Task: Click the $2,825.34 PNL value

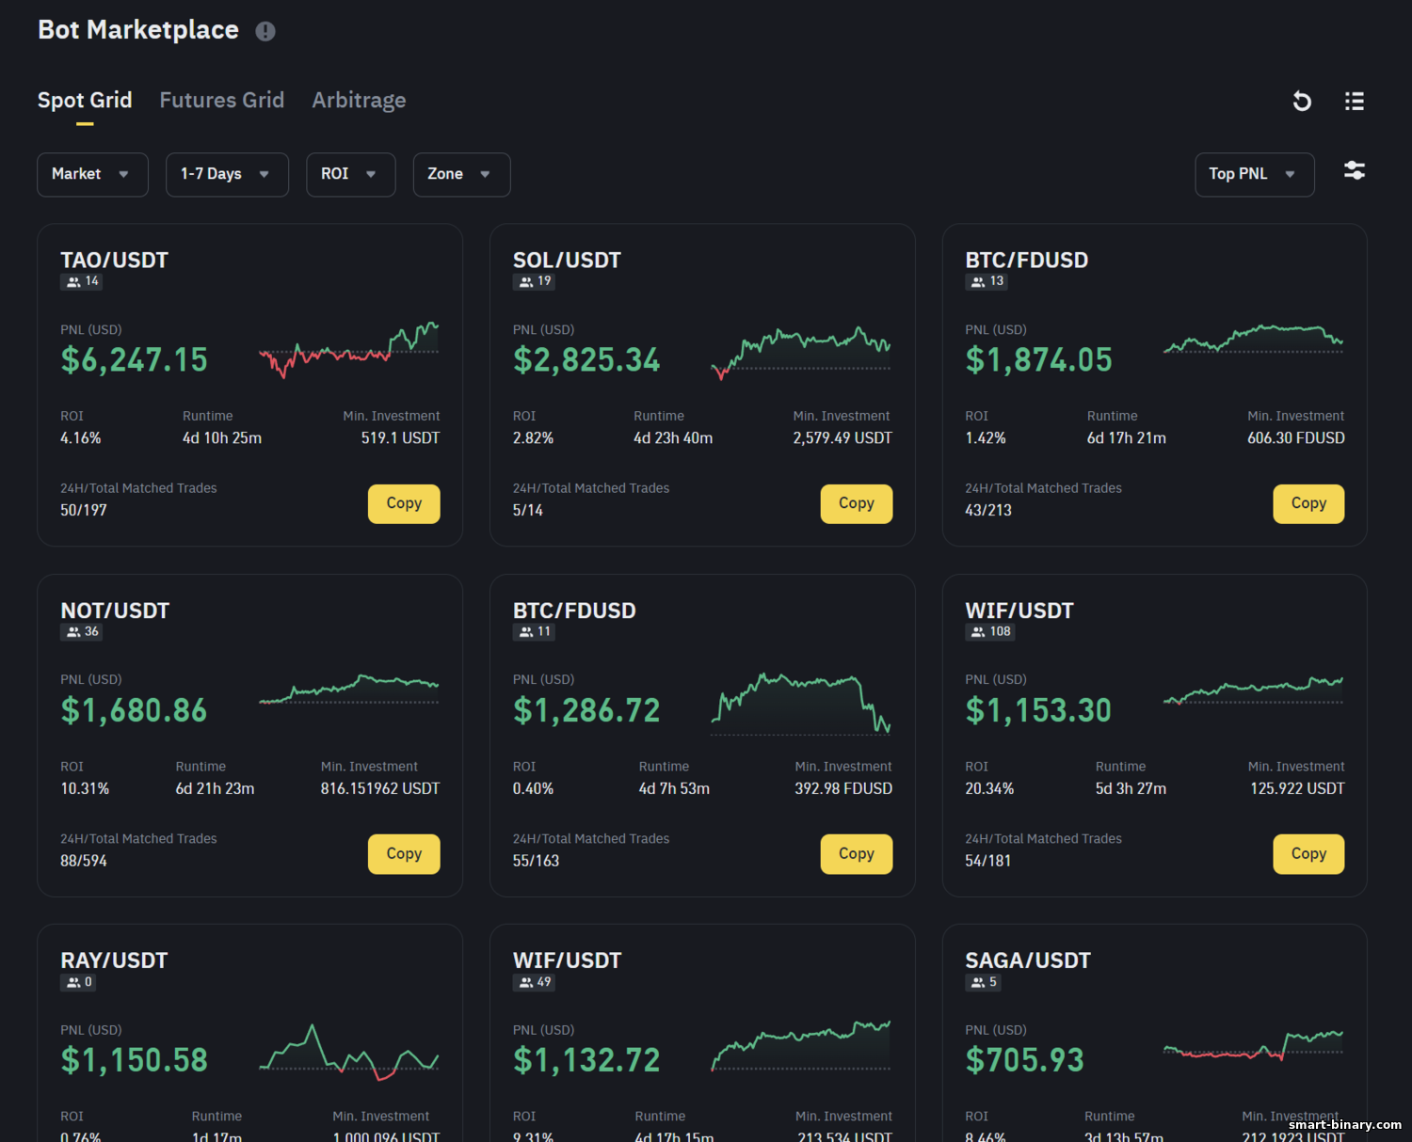Action: pyautogui.click(x=586, y=359)
